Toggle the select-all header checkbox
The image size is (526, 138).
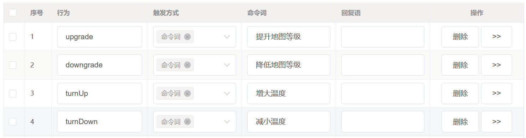coord(12,13)
